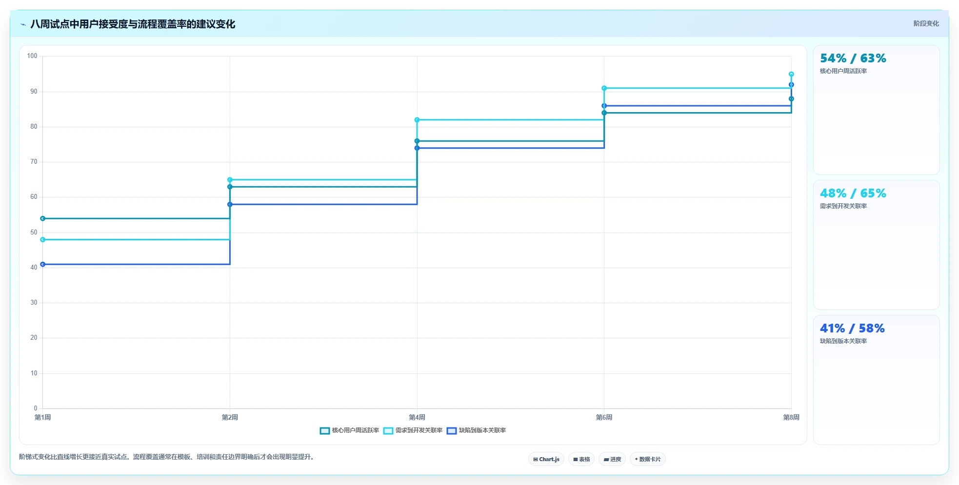Select 核心用户周活跃率 point at 第4周 (76)
The height and width of the screenshot is (485, 959).
pyautogui.click(x=417, y=141)
